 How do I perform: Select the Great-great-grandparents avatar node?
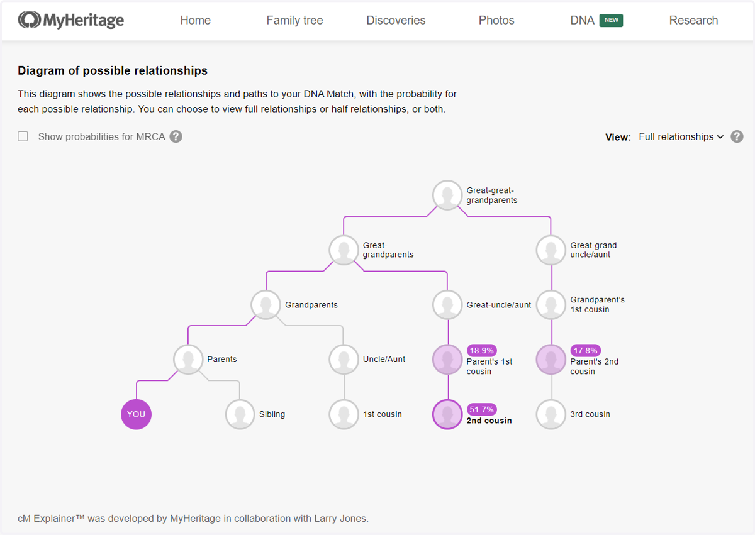click(x=448, y=196)
